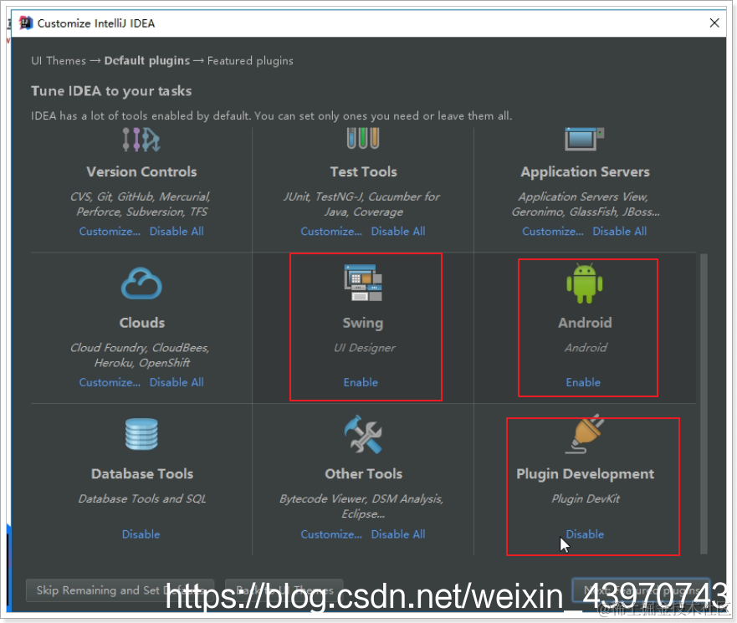Click the Plugin Development plug icon
The height and width of the screenshot is (623, 737).
click(x=584, y=434)
